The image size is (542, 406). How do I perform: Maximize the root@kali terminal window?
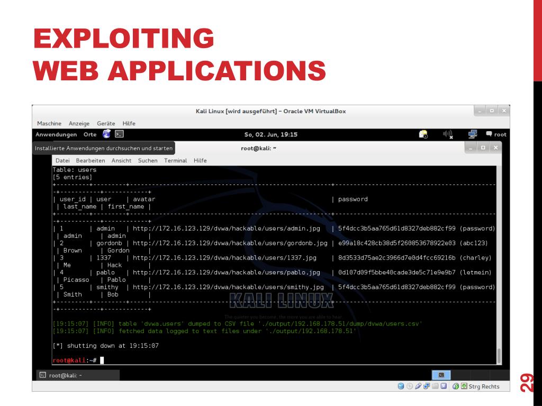click(483, 148)
